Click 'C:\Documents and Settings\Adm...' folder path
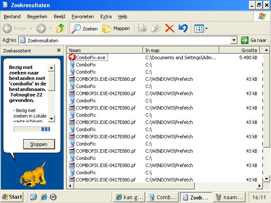This screenshot has height=203, width=271. click(181, 58)
